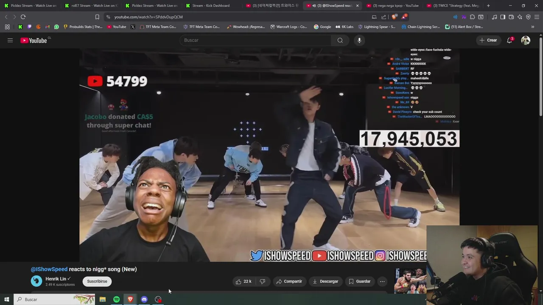543x305 pixels.
Task: Click Compartir share button
Action: pos(289,281)
